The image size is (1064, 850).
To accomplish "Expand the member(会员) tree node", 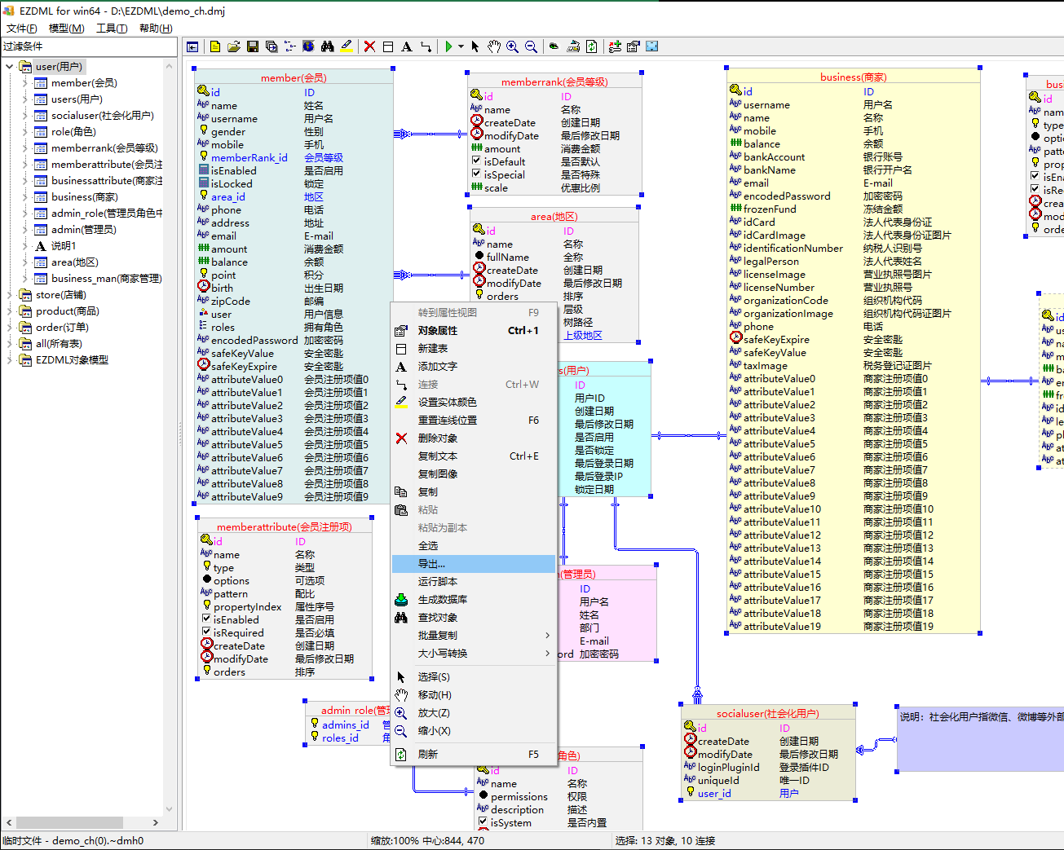I will click(25, 83).
